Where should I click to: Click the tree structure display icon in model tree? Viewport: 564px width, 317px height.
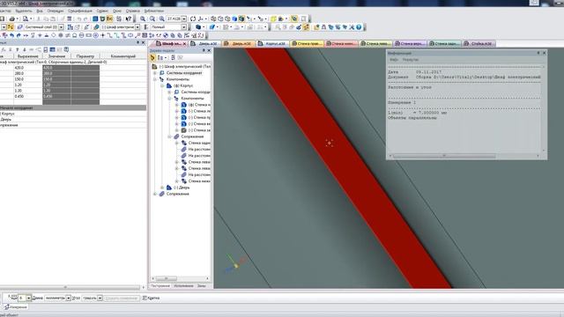[x=160, y=57]
